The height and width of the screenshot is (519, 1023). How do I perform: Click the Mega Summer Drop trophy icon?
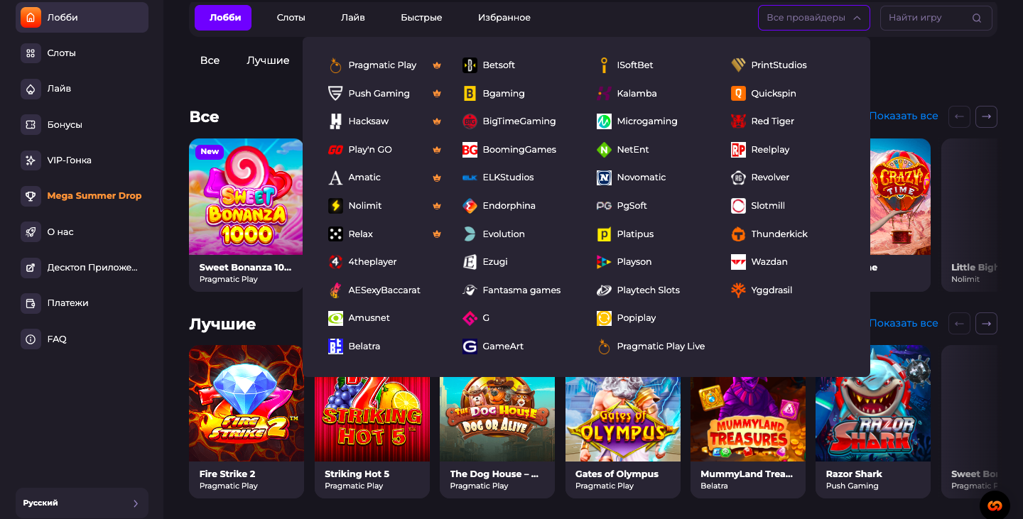pyautogui.click(x=31, y=196)
